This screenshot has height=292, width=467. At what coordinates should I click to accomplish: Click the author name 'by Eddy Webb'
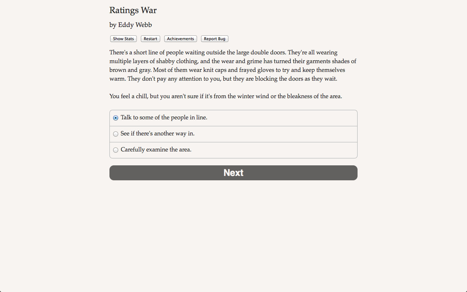click(x=130, y=25)
